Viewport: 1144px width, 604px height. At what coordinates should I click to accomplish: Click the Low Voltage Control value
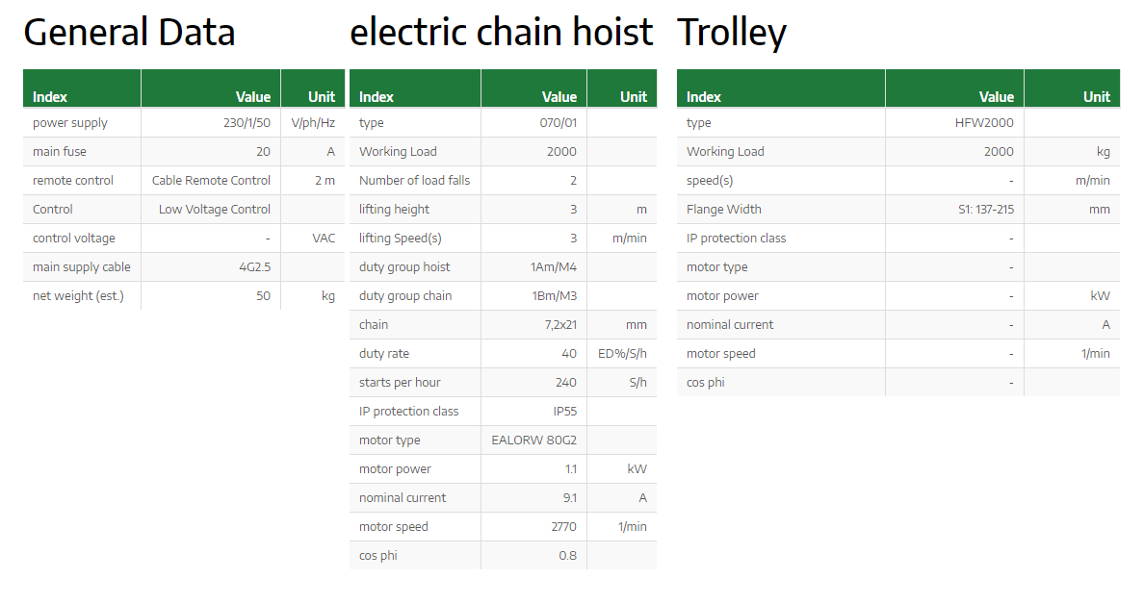tap(215, 209)
